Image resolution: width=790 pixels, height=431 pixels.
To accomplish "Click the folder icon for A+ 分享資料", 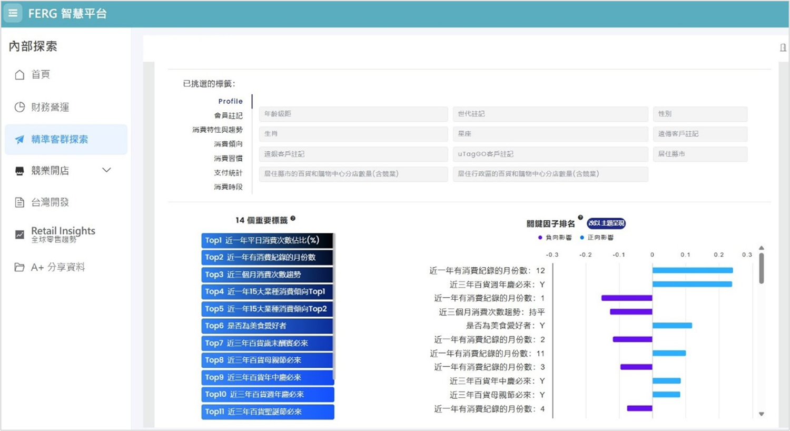I will 19,267.
